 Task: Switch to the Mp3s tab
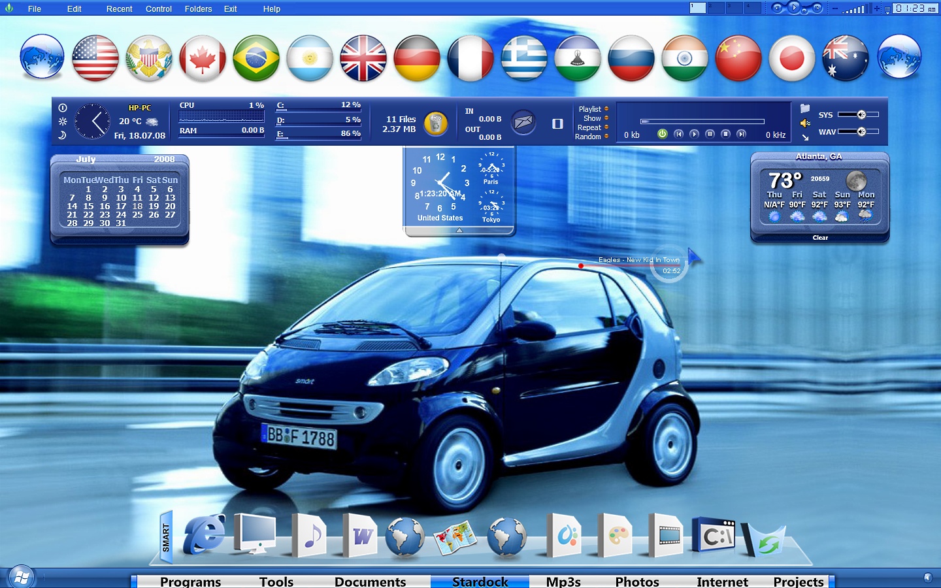tap(563, 581)
